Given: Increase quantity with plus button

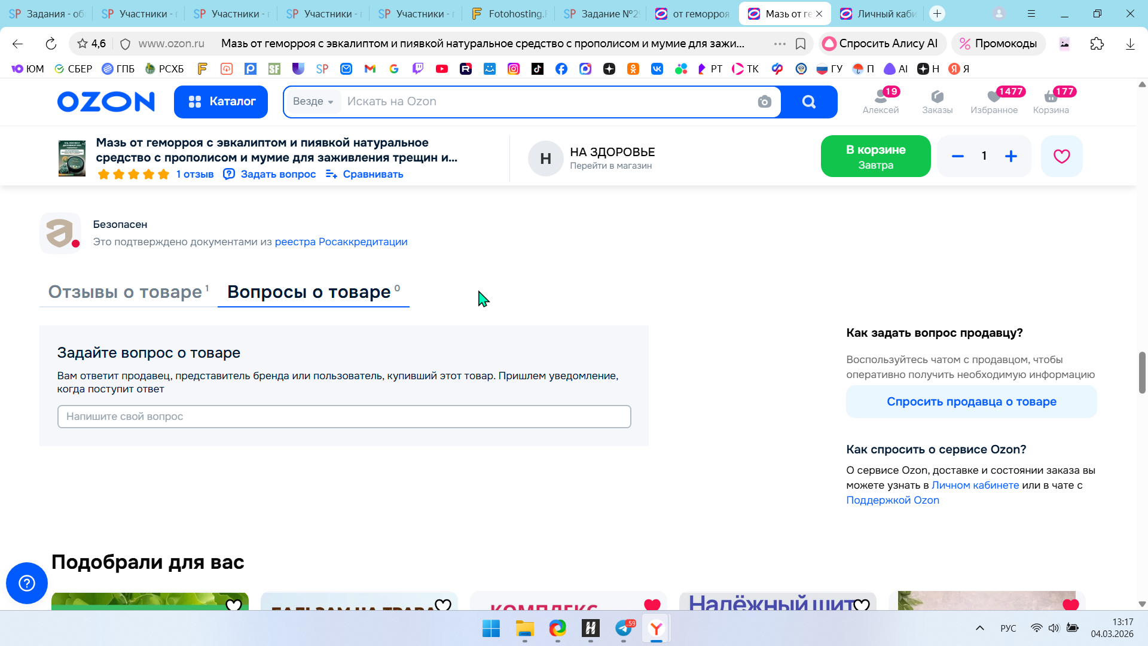Looking at the screenshot, I should 1011,156.
